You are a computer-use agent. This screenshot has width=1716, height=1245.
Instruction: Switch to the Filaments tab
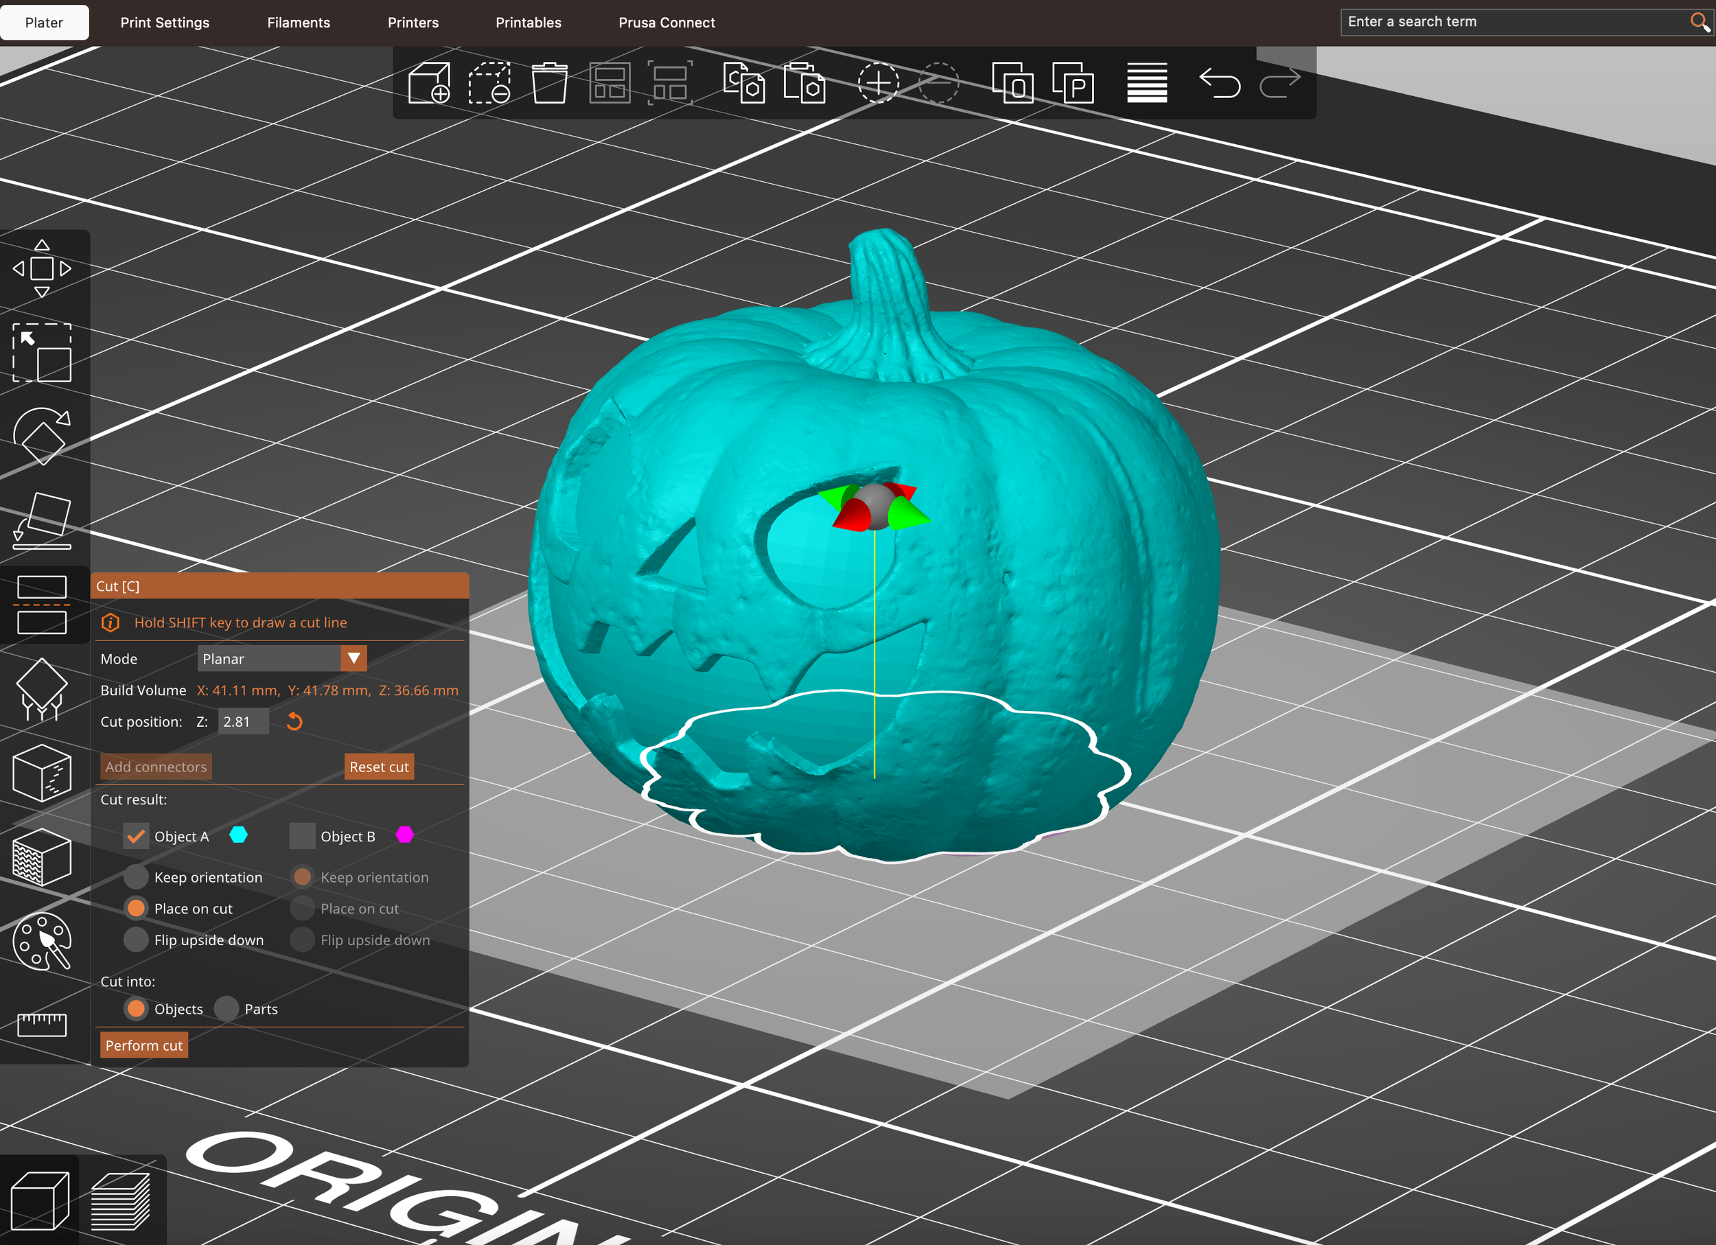(x=299, y=23)
